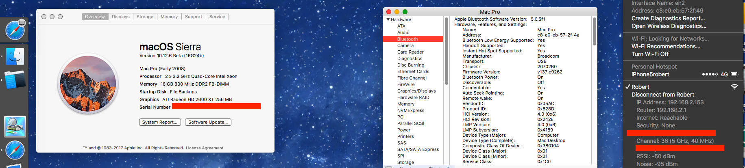745x168 pixels.
Task: Click the Version 10.12.6 Beta (16G24b) text
Action: point(172,56)
